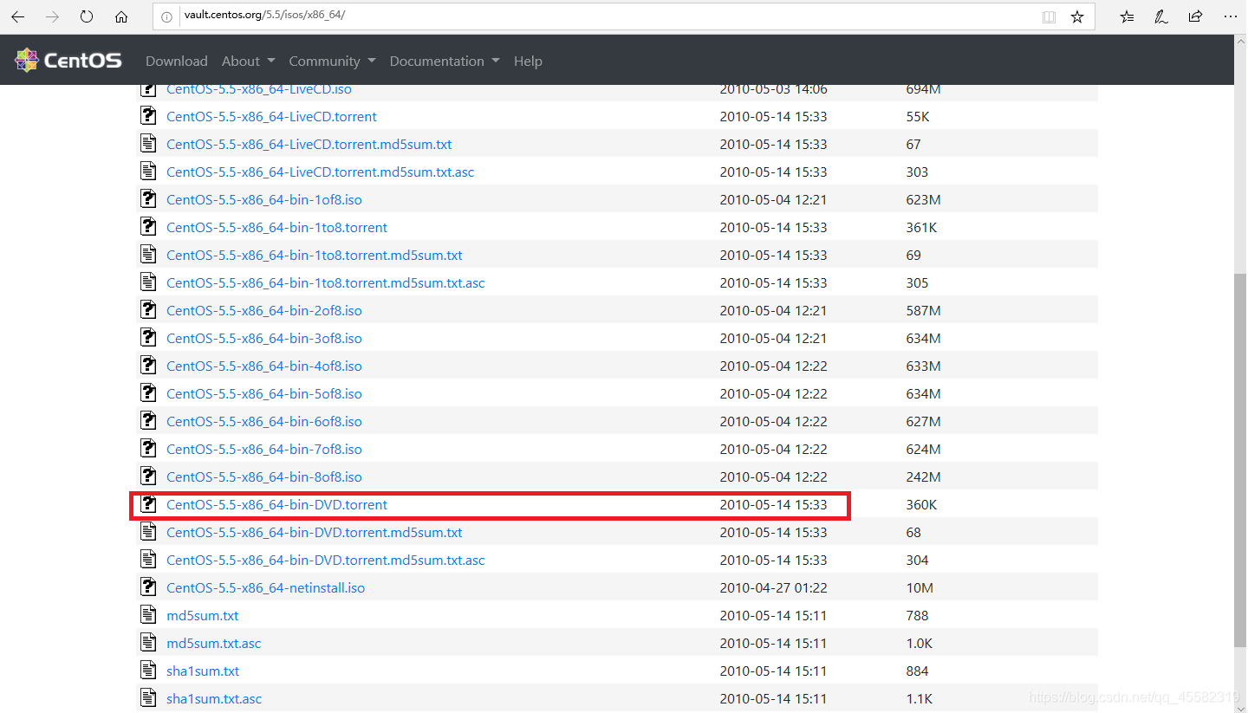This screenshot has width=1248, height=713.
Task: Click the forward navigation arrow
Action: tap(53, 16)
